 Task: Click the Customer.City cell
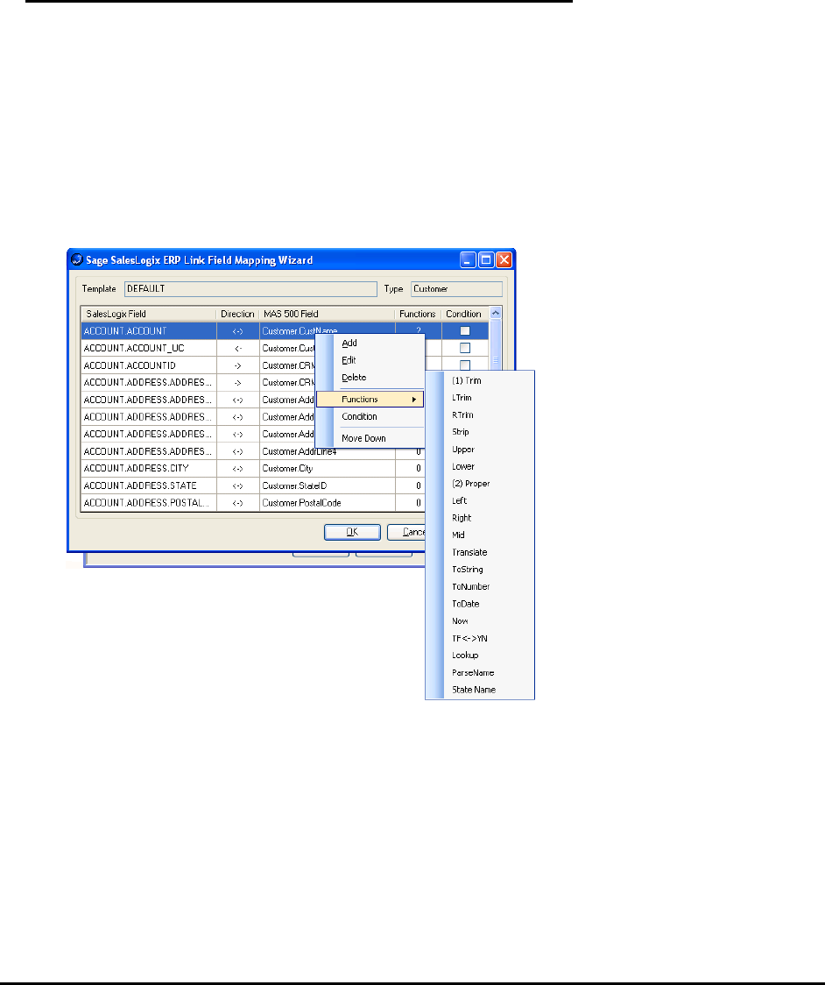[328, 468]
